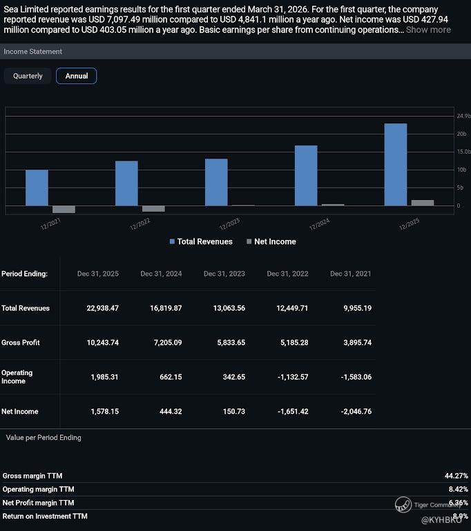Screen dimensions: 471x531
Task: Select gross profit value 5,833.65
Action: [231, 342]
